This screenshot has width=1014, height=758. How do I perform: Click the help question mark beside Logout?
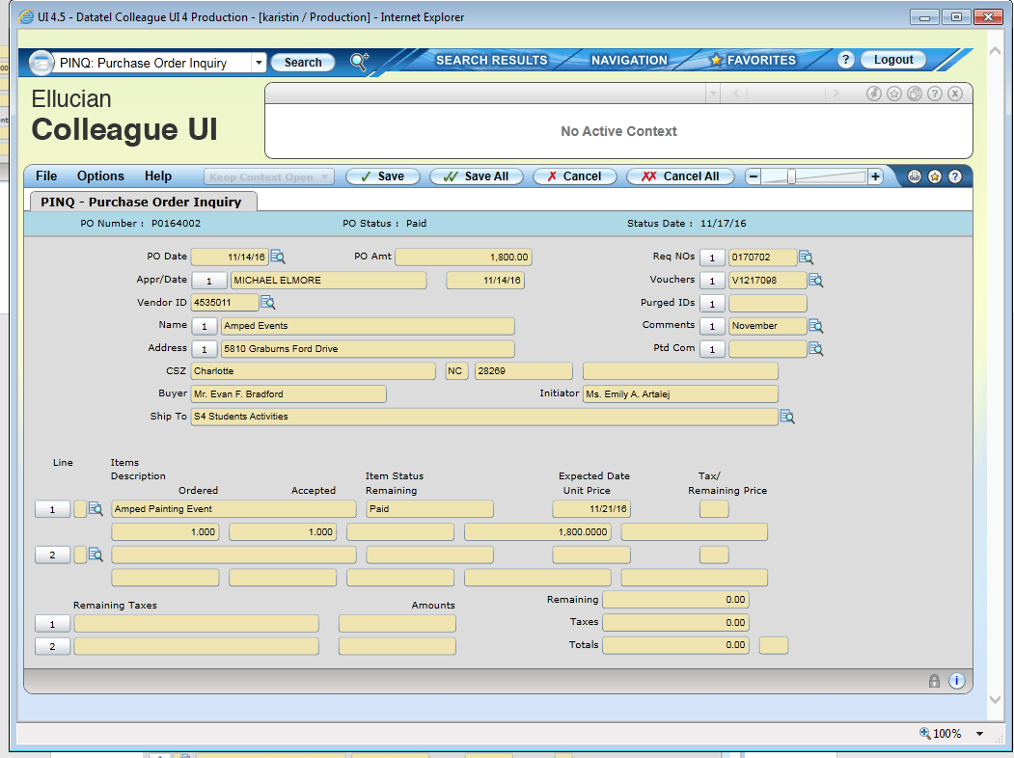click(x=845, y=60)
